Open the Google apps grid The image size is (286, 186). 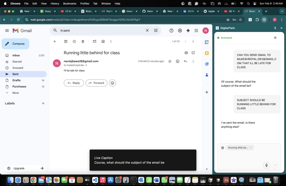196,31
